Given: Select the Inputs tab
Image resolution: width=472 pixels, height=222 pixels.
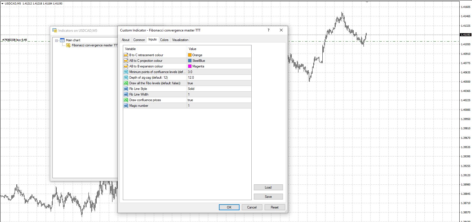Looking at the screenshot, I should (152, 40).
